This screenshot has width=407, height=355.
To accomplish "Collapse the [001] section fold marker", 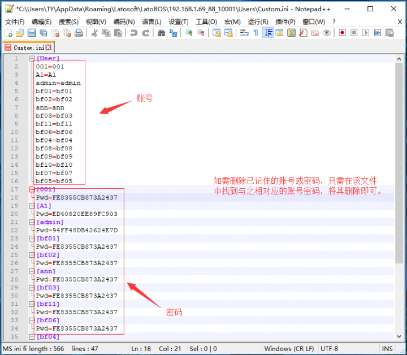I will pos(32,189).
